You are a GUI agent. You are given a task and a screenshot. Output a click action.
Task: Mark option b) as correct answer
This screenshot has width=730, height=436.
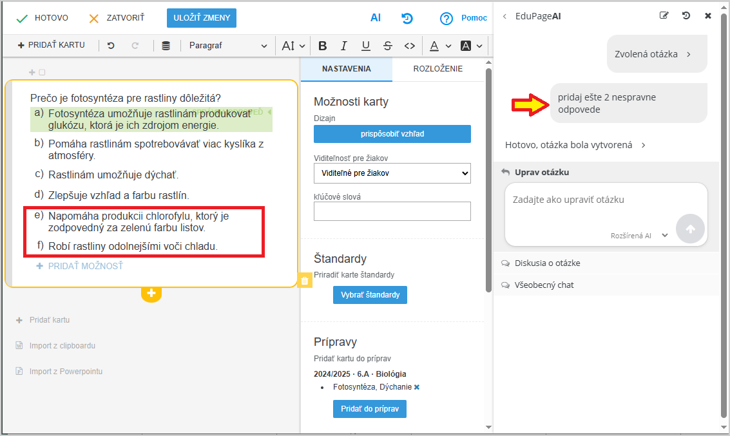tap(39, 143)
